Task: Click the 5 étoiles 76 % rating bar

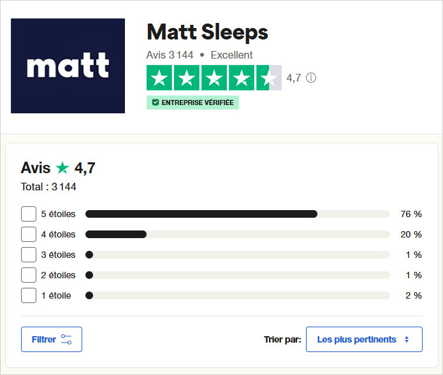Action: click(237, 214)
